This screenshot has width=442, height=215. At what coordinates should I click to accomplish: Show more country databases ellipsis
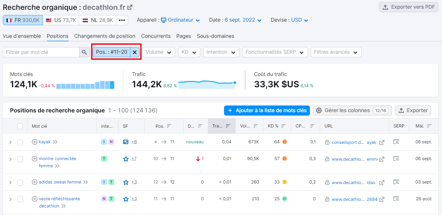coord(122,20)
